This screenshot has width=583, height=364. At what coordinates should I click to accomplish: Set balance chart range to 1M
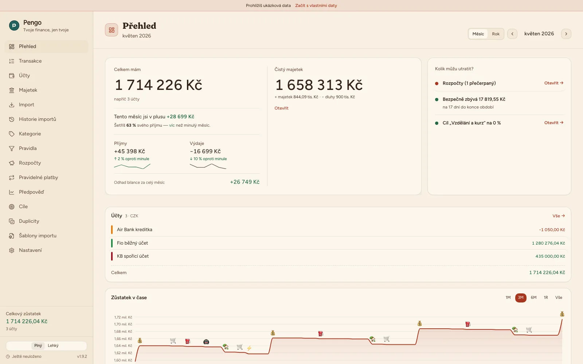pos(508,298)
